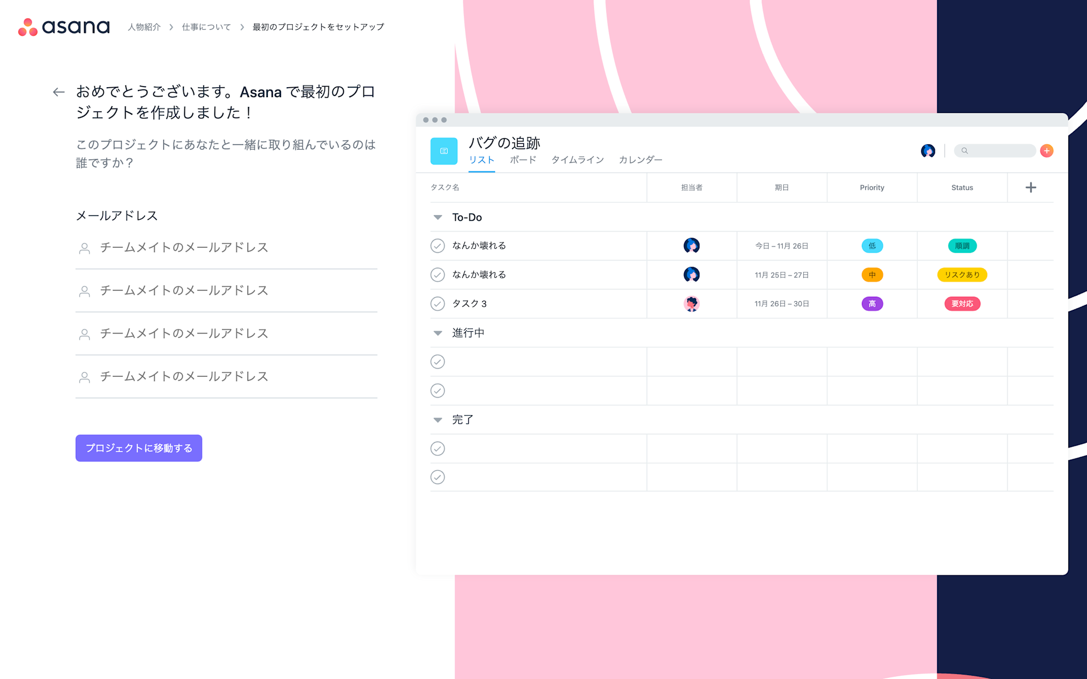Toggle first empty task checkbox under 完了
The width and height of the screenshot is (1087, 679).
pos(438,449)
